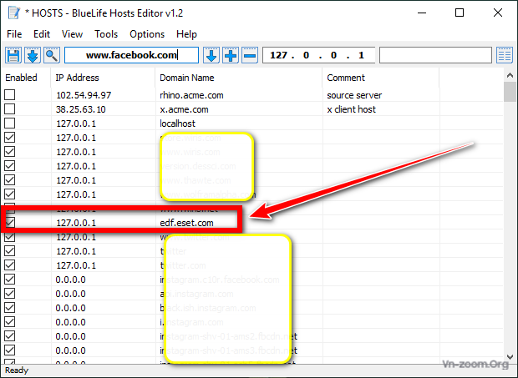Enable the rhino.acme.com entry checkbox
Screen dimensions: 518x378
pos(10,95)
